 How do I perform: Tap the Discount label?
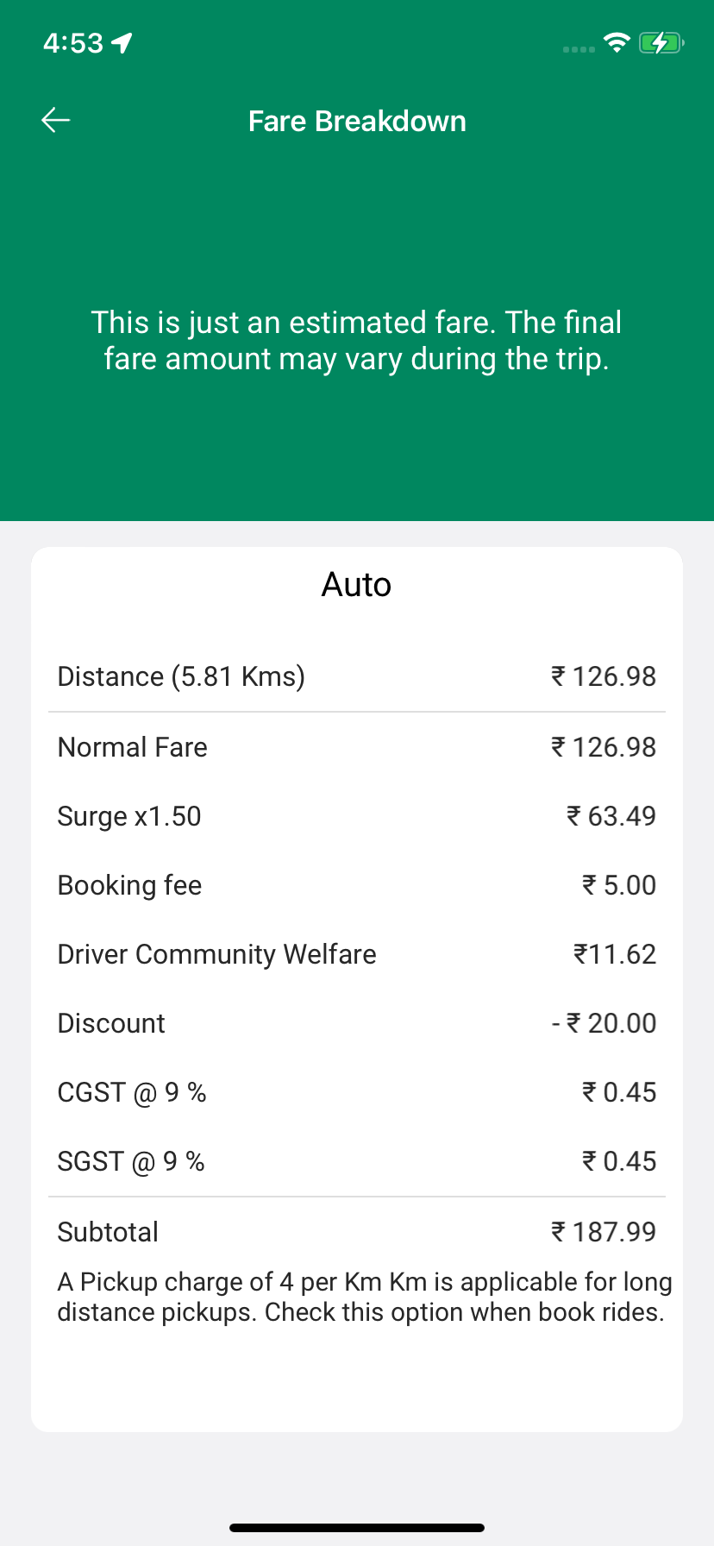click(x=111, y=1023)
